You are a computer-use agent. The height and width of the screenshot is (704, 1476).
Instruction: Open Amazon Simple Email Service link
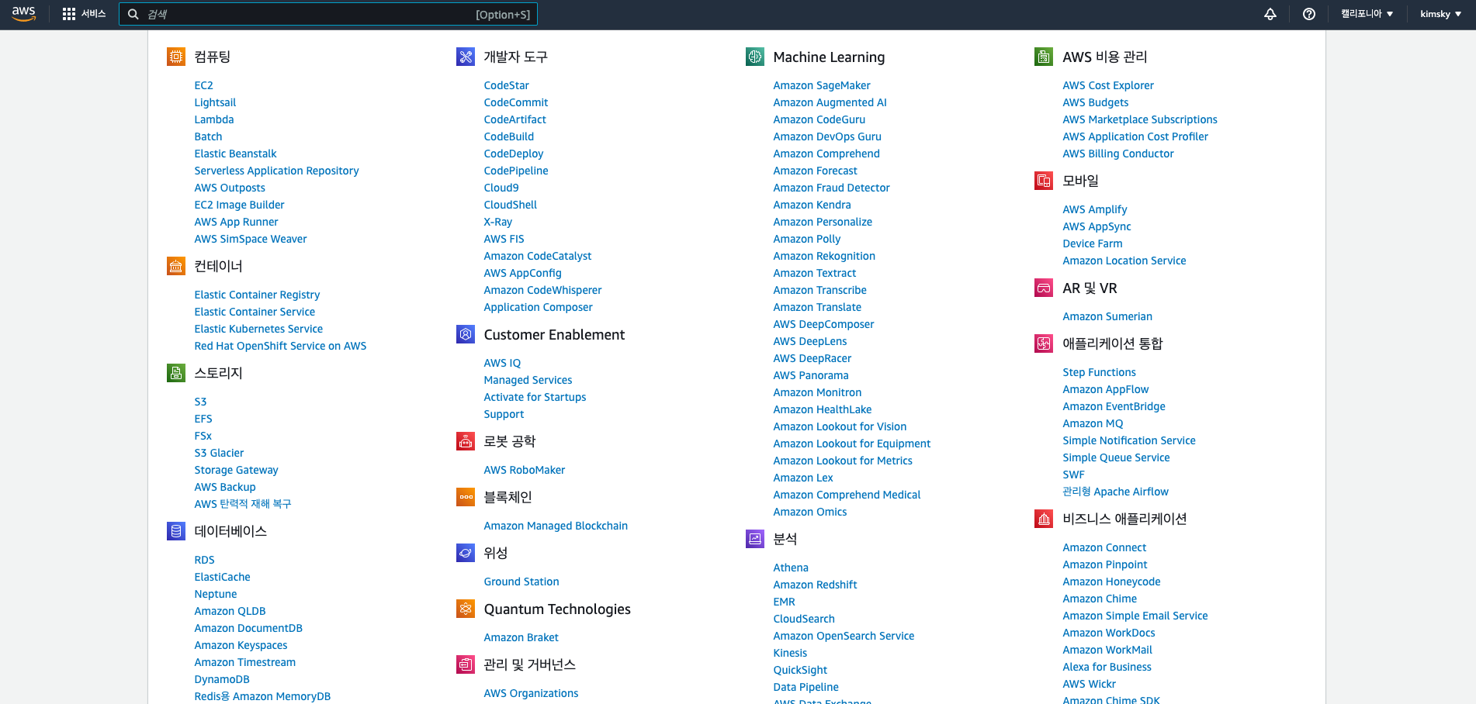coord(1135,616)
